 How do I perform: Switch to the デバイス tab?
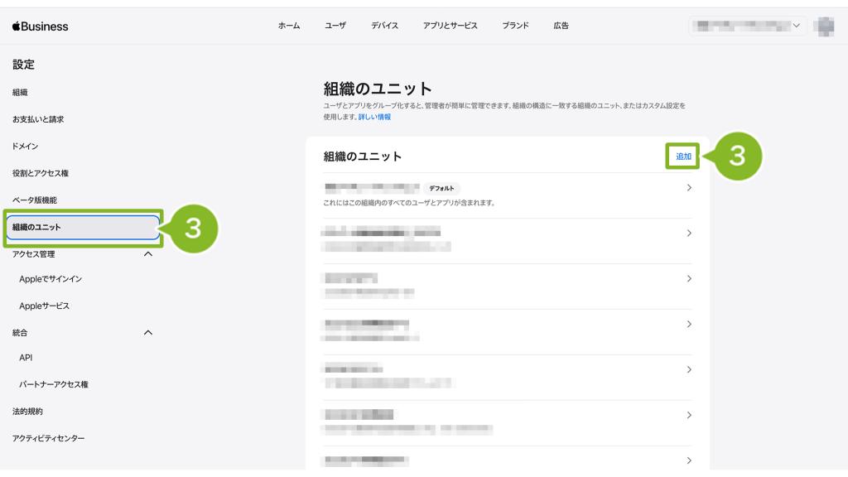click(384, 26)
